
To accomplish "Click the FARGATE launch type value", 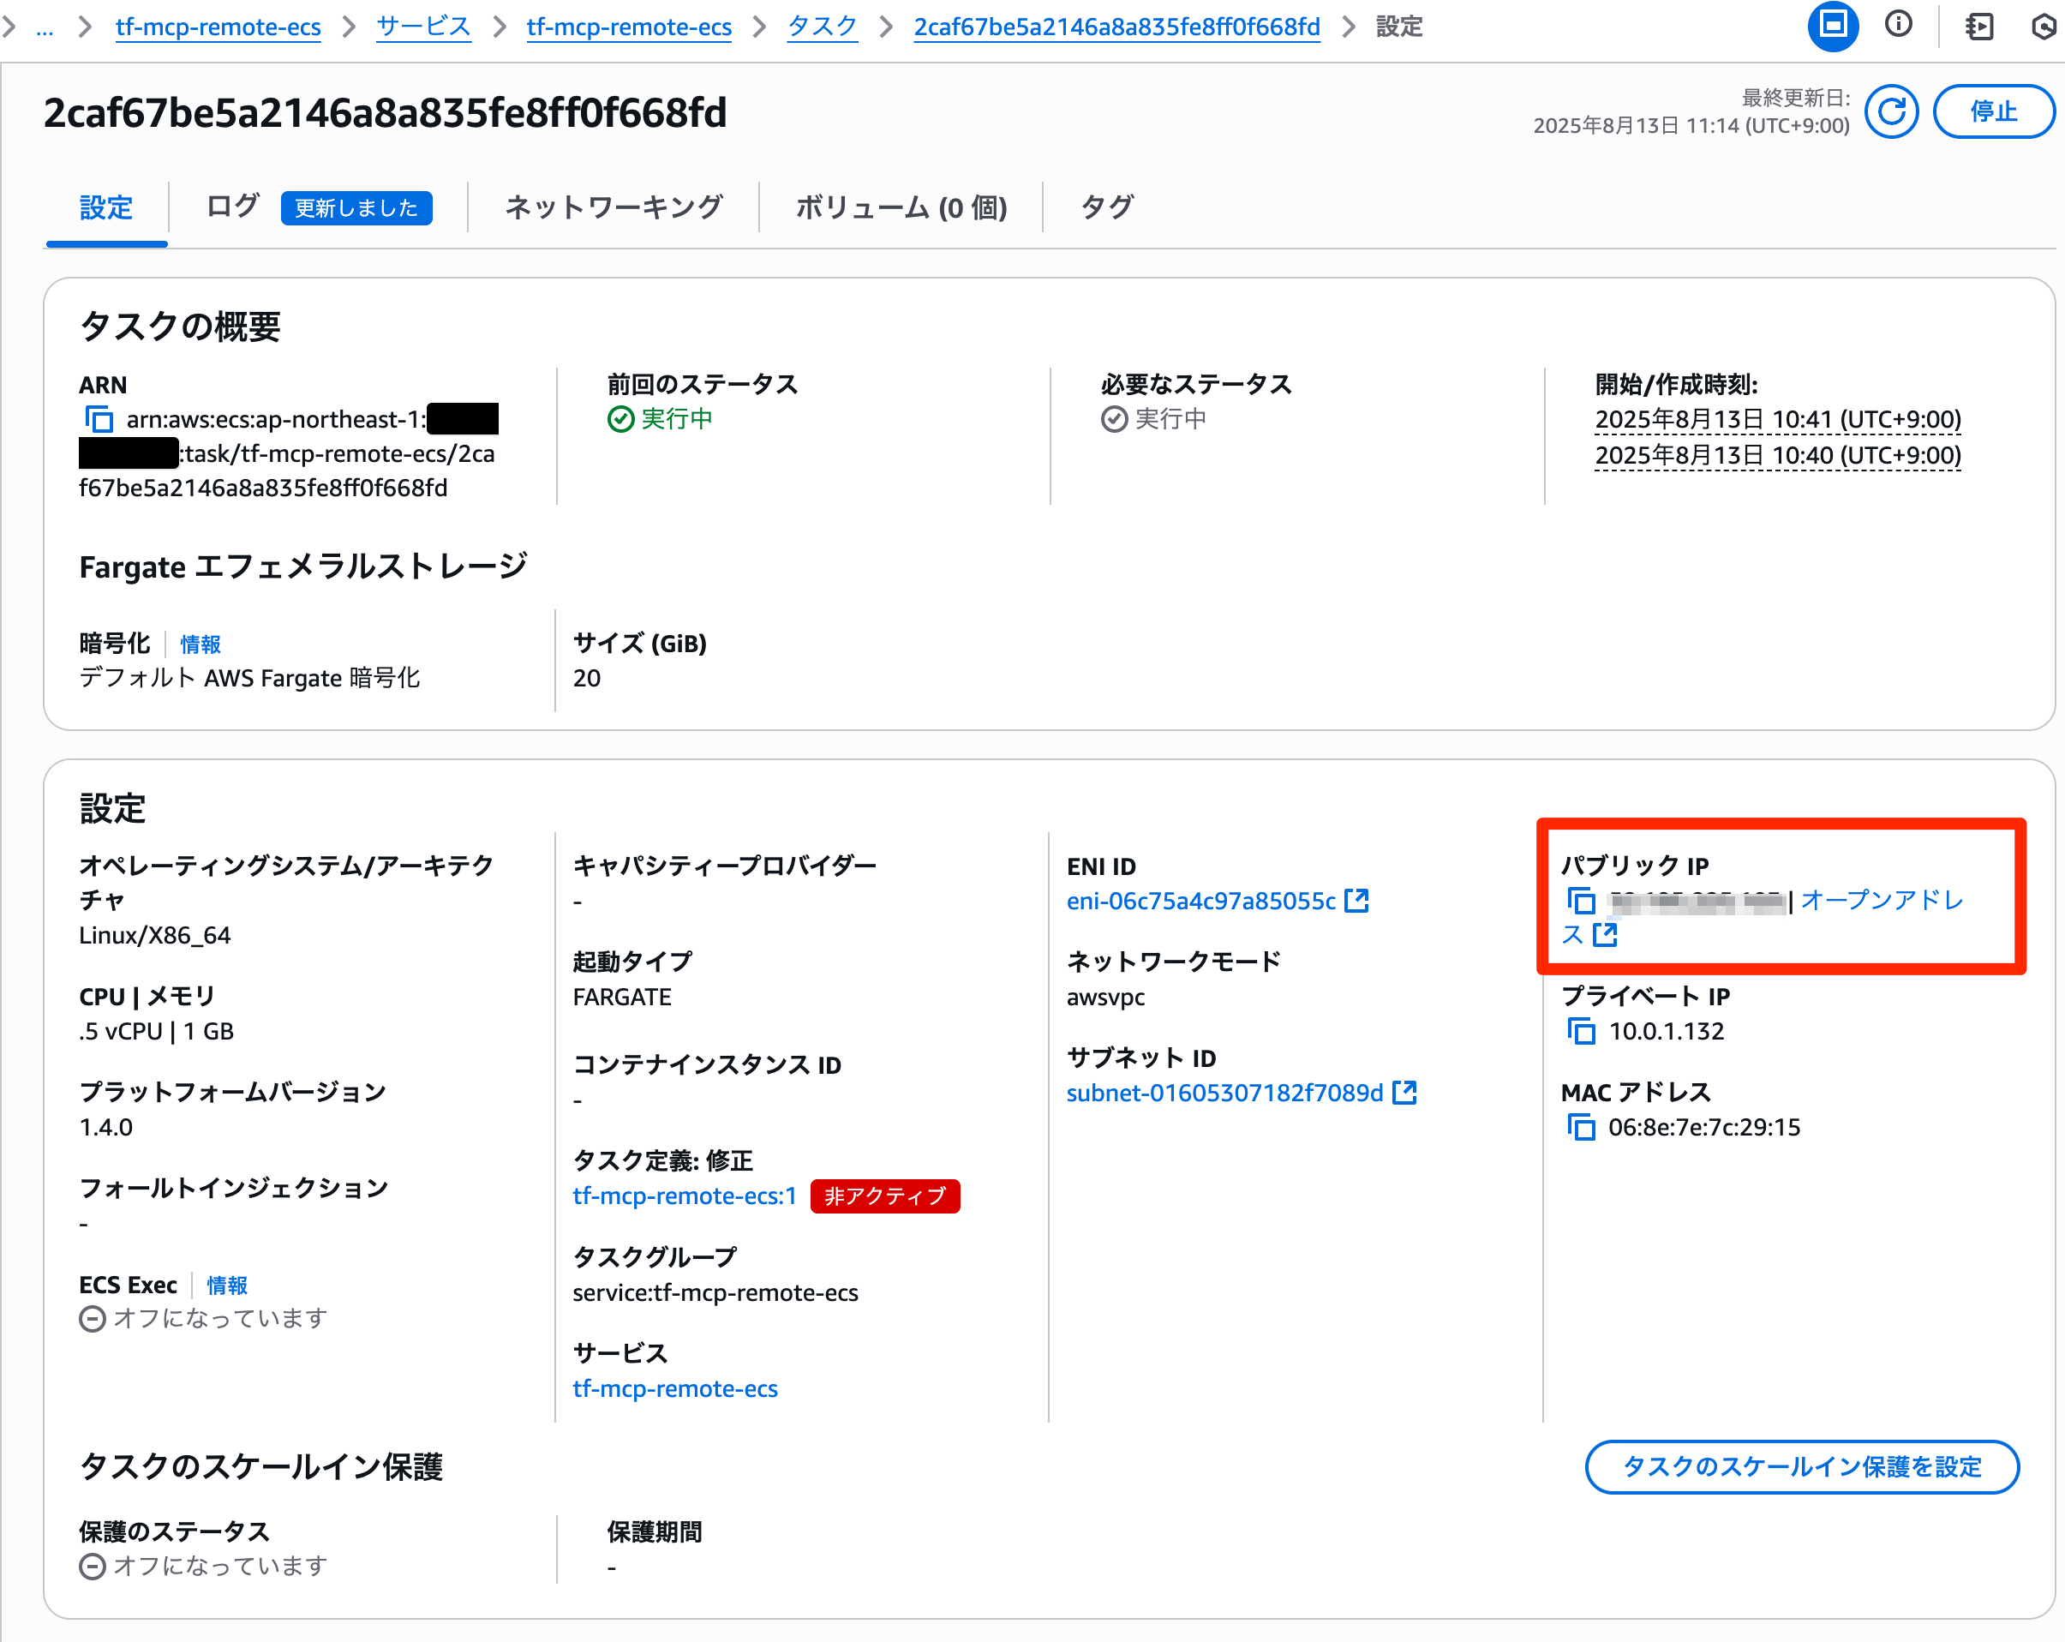I will (x=621, y=997).
